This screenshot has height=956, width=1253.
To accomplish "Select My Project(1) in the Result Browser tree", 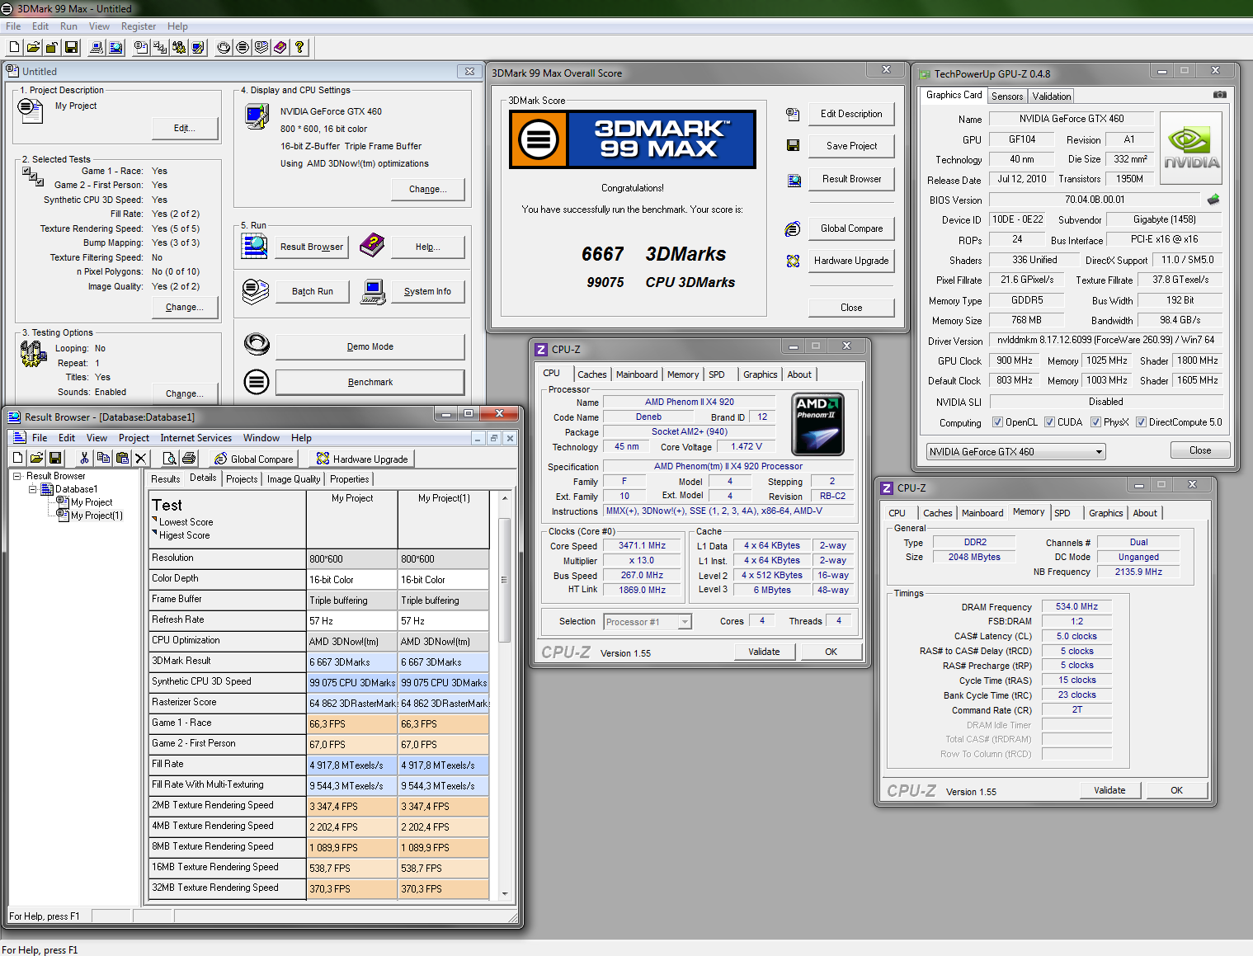I will [x=97, y=516].
